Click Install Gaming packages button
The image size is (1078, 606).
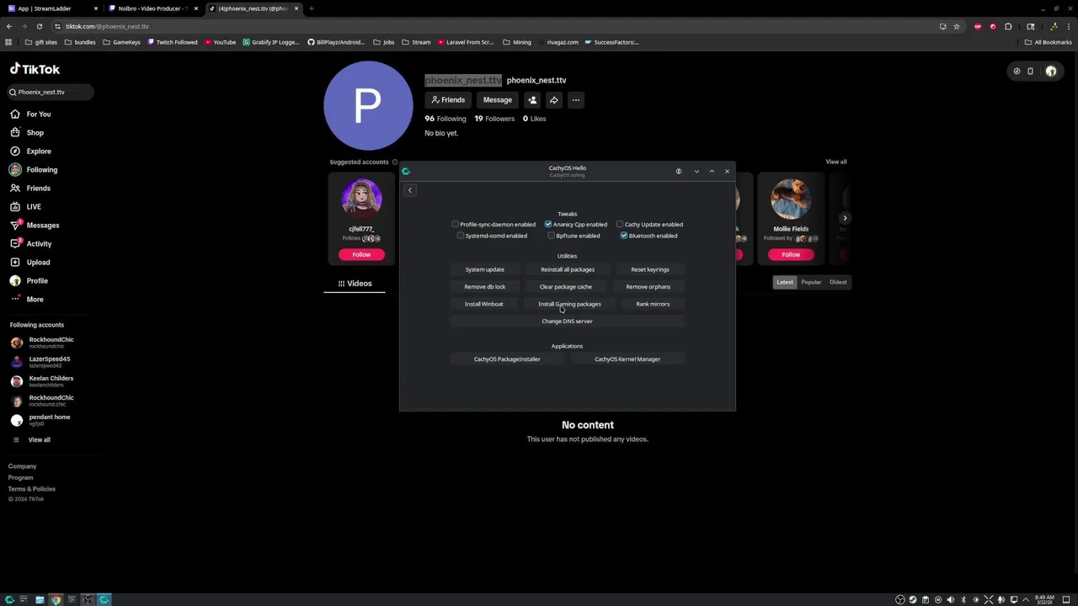coord(569,304)
